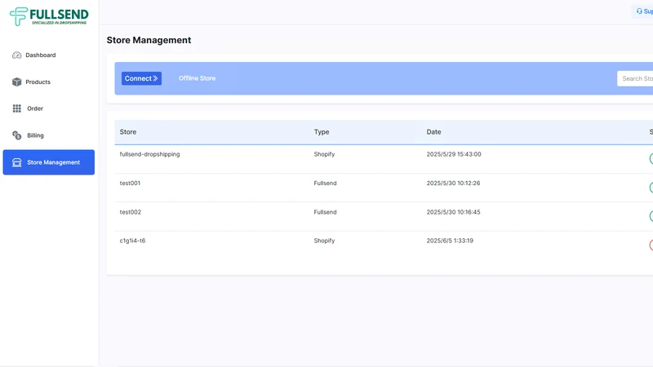Click the date 2025/5/30 10:12:26
Image resolution: width=653 pixels, height=367 pixels.
pos(453,183)
